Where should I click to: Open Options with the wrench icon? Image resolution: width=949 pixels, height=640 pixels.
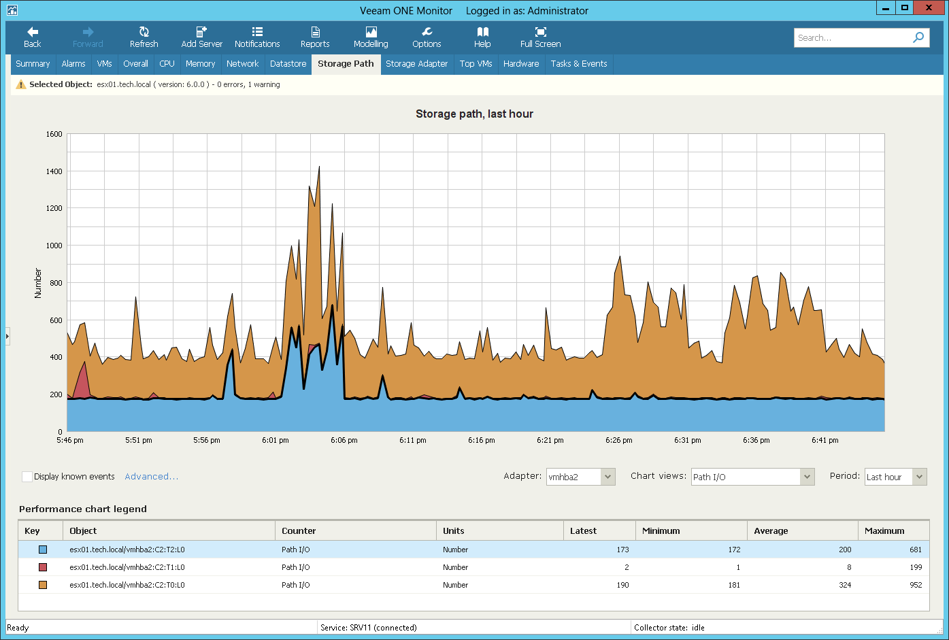pos(427,32)
